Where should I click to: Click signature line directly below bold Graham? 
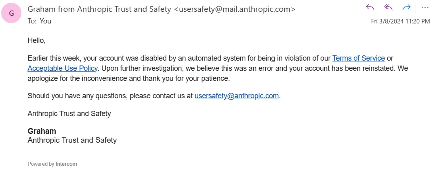(x=72, y=140)
